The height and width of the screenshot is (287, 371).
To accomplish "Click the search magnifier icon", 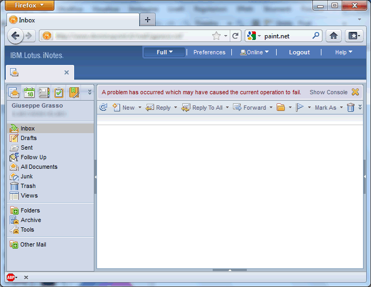I will [316, 36].
